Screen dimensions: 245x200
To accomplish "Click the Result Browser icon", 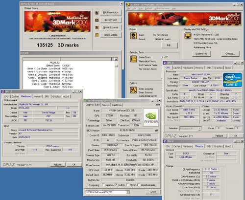I will [97, 27].
